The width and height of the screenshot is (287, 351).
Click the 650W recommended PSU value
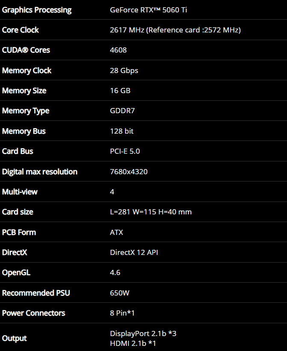pyautogui.click(x=120, y=293)
